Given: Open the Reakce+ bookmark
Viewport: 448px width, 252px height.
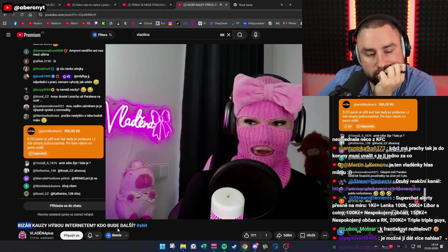Looking at the screenshot, I should point(54,23).
